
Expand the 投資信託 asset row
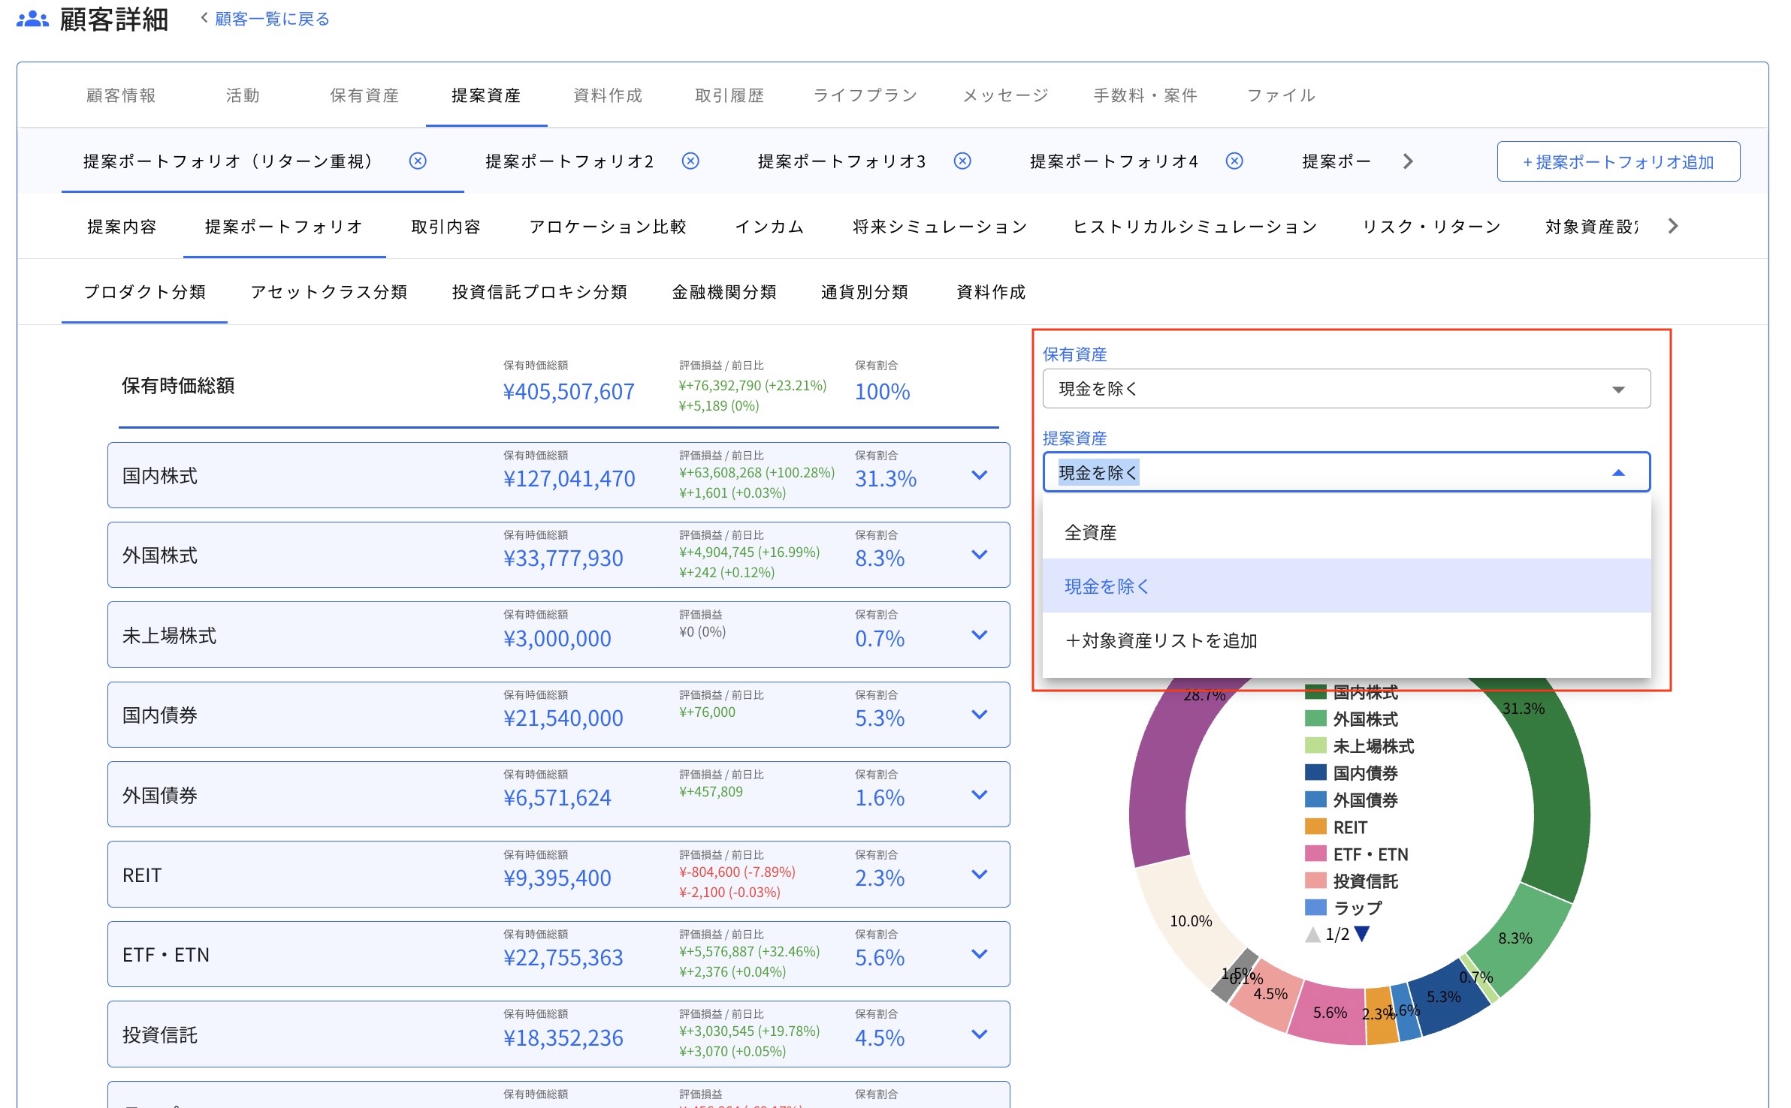click(978, 1034)
